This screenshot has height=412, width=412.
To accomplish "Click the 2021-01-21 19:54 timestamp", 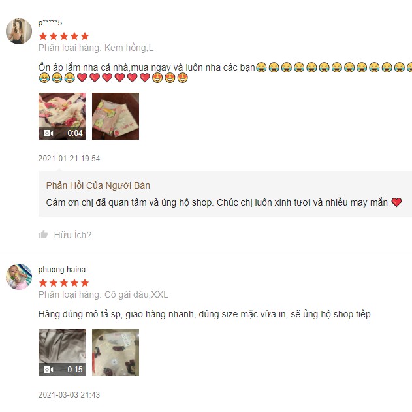I will [x=69, y=159].
